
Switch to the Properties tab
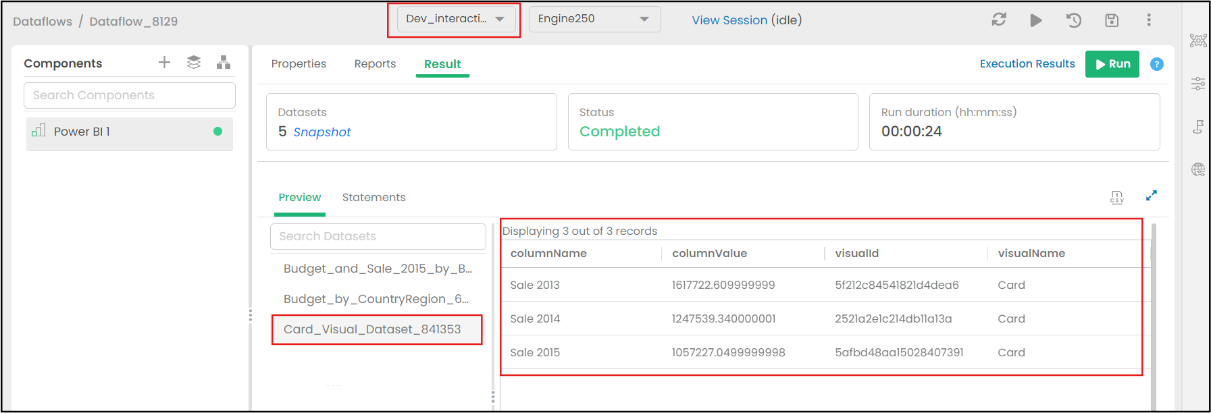point(299,63)
